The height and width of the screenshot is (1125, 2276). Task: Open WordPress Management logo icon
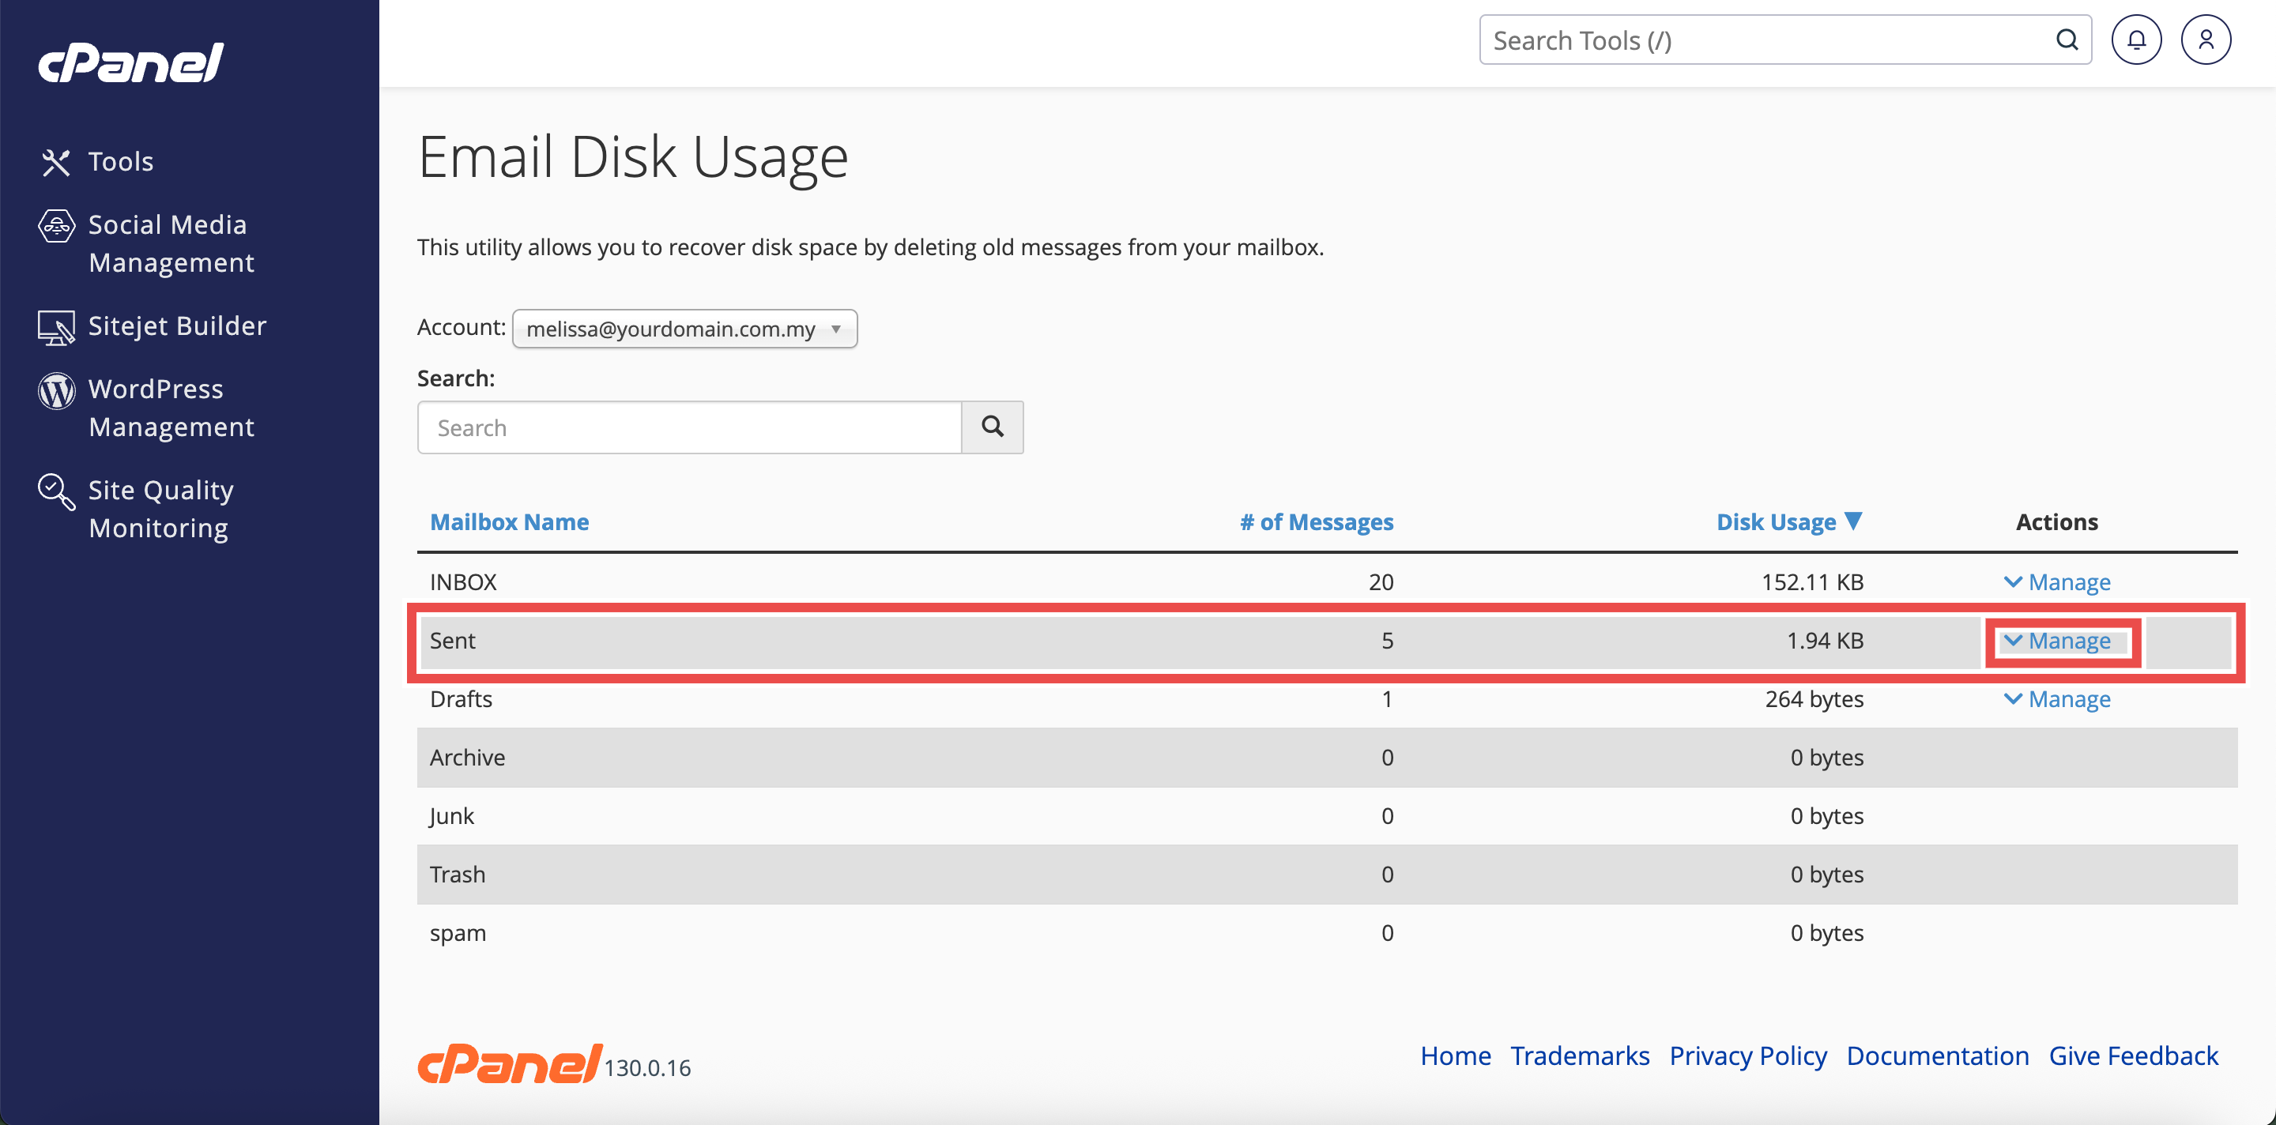click(55, 390)
